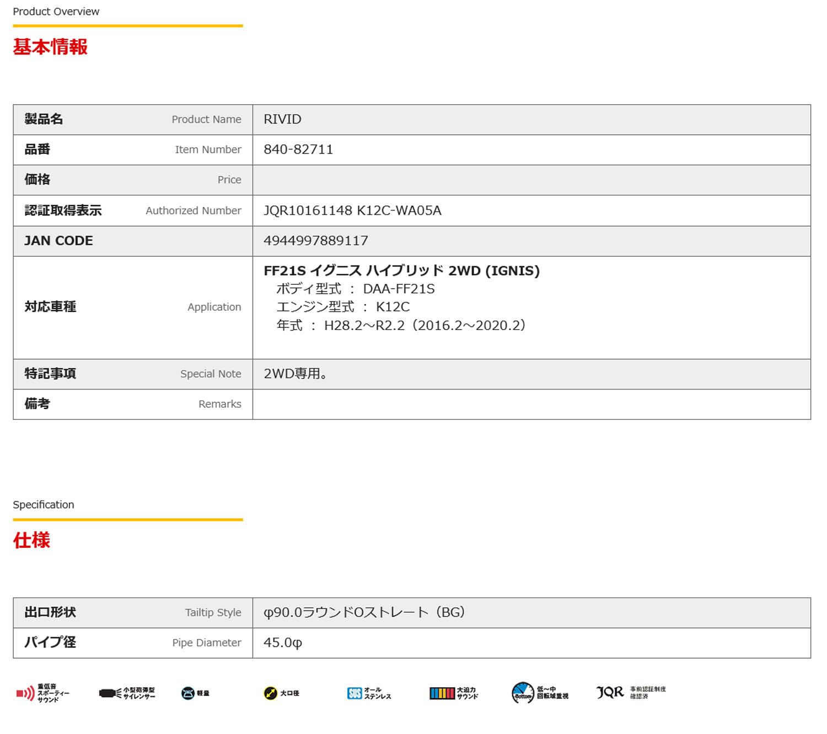This screenshot has height=734, width=827.
Task: Select pipe diameter value 45.0φ
Action: click(x=283, y=643)
